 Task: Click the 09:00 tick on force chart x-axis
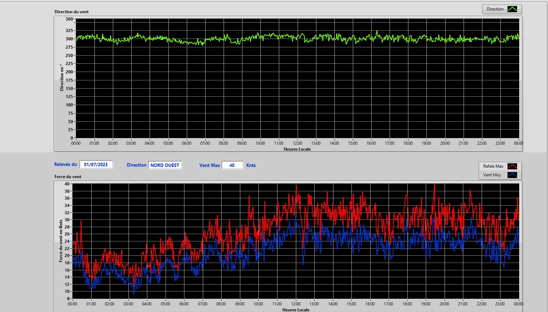(240, 304)
